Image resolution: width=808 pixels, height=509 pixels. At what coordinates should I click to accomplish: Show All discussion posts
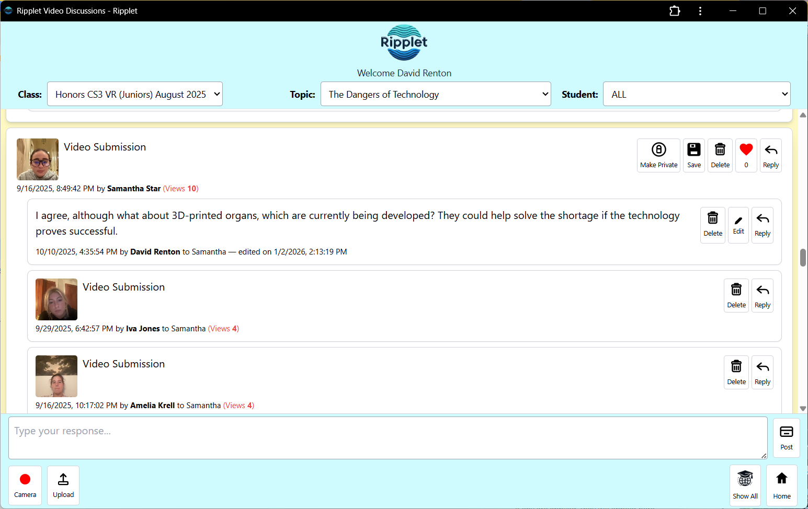pos(745,485)
